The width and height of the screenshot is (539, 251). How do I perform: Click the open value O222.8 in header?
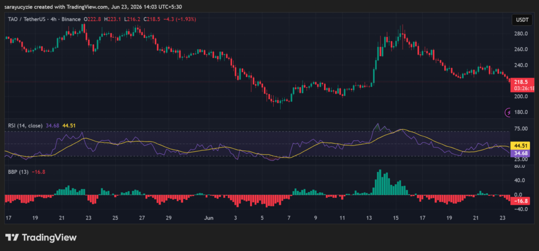point(93,19)
